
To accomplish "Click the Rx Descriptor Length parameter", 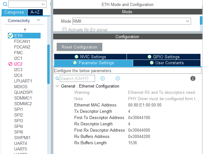I will (x=93, y=124).
